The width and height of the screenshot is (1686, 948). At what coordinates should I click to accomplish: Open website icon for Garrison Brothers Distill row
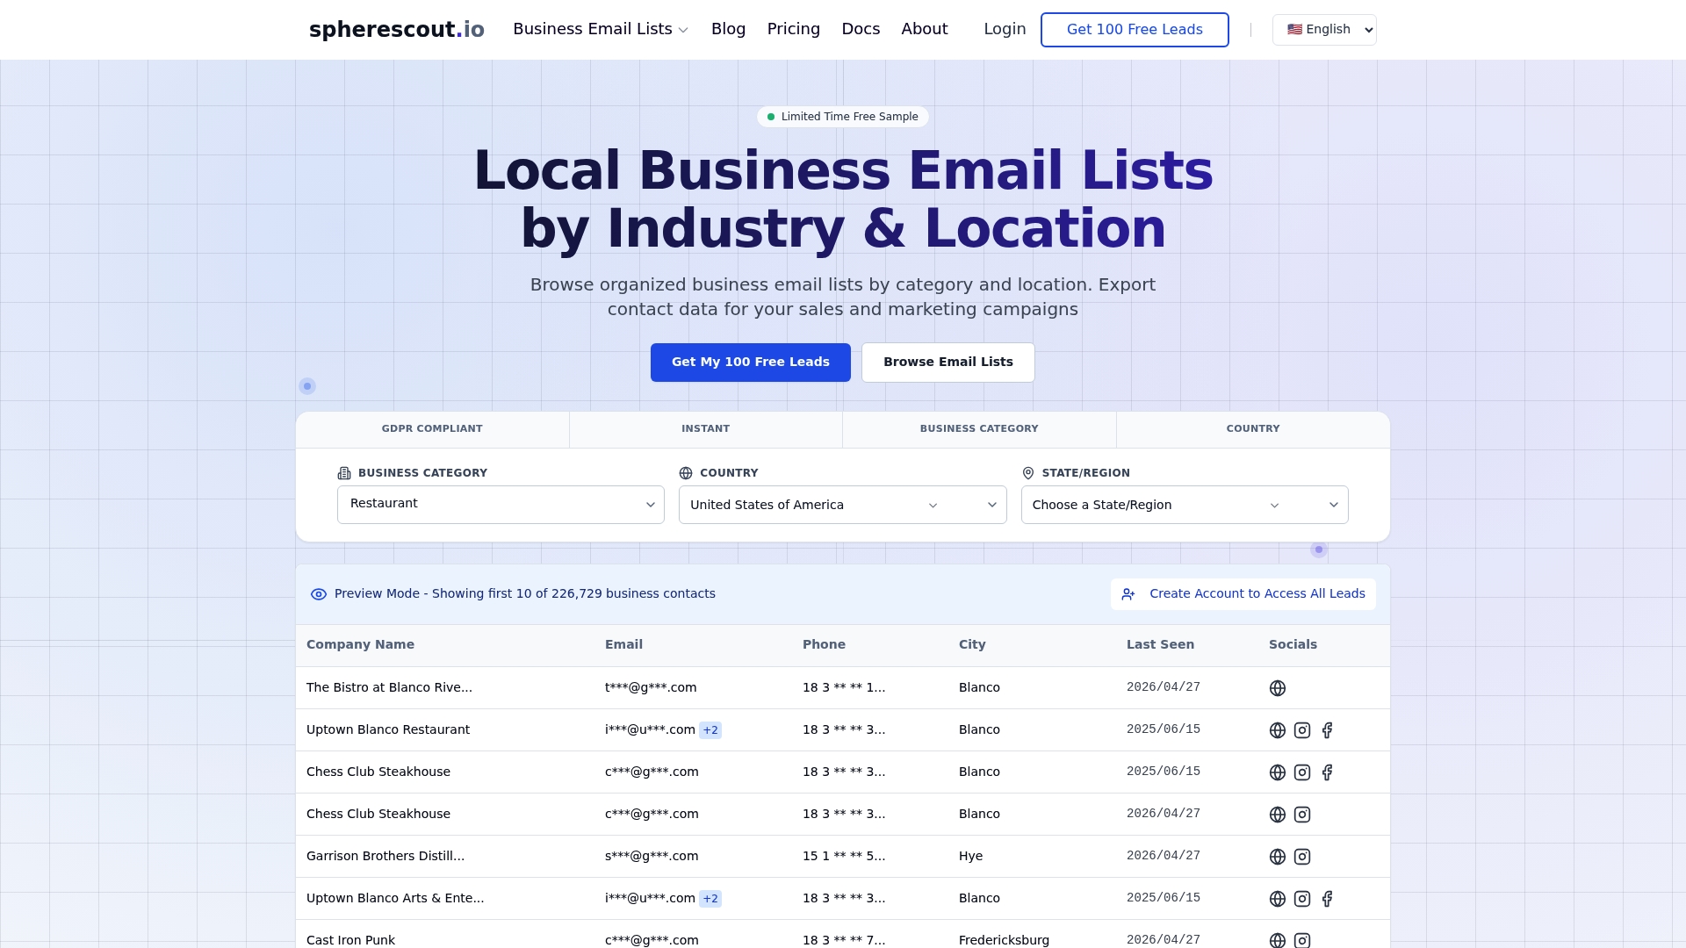(x=1278, y=857)
